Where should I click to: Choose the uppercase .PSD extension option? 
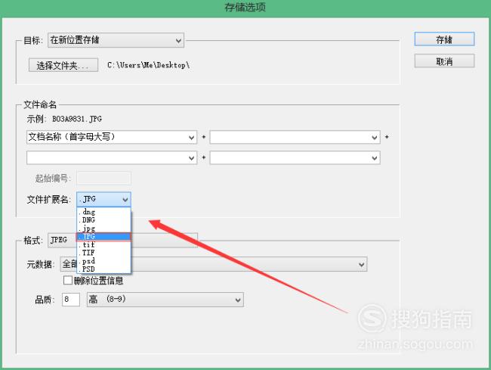(x=103, y=269)
